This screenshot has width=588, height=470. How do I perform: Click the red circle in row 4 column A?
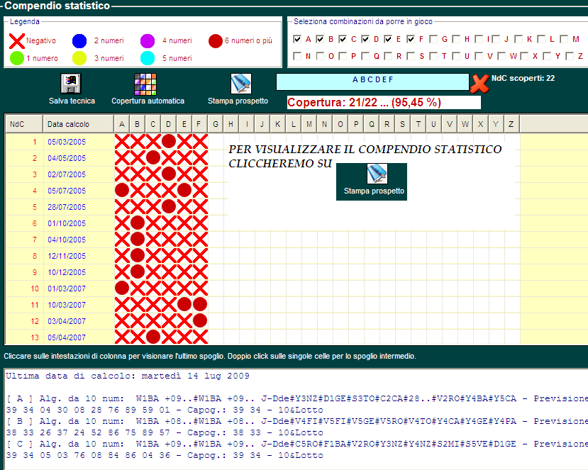[122, 190]
